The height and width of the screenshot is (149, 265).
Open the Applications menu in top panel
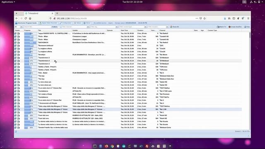click(8, 2)
